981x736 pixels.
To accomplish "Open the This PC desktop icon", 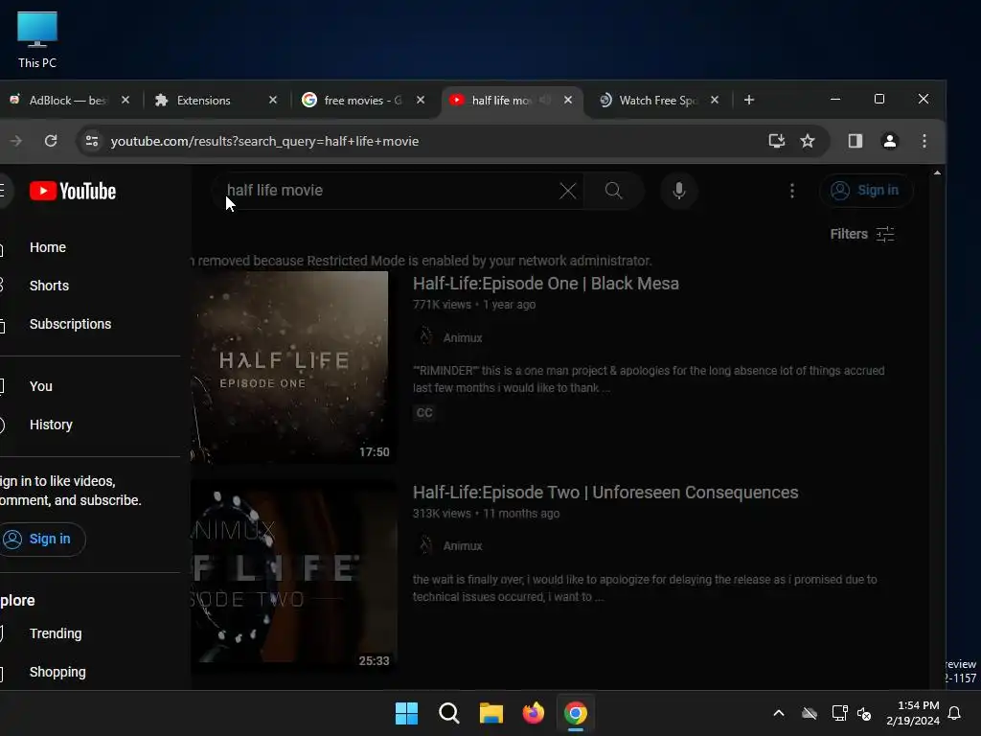I will pyautogui.click(x=37, y=39).
